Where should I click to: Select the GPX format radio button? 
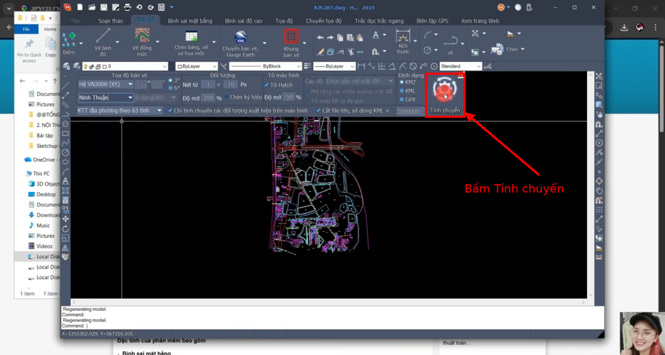point(401,99)
